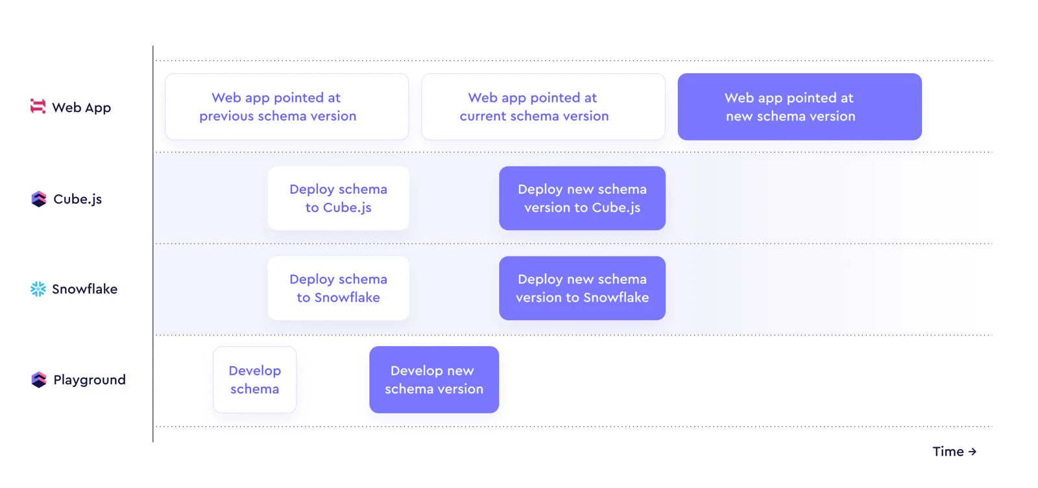Click the arrow next to Time

pyautogui.click(x=972, y=452)
